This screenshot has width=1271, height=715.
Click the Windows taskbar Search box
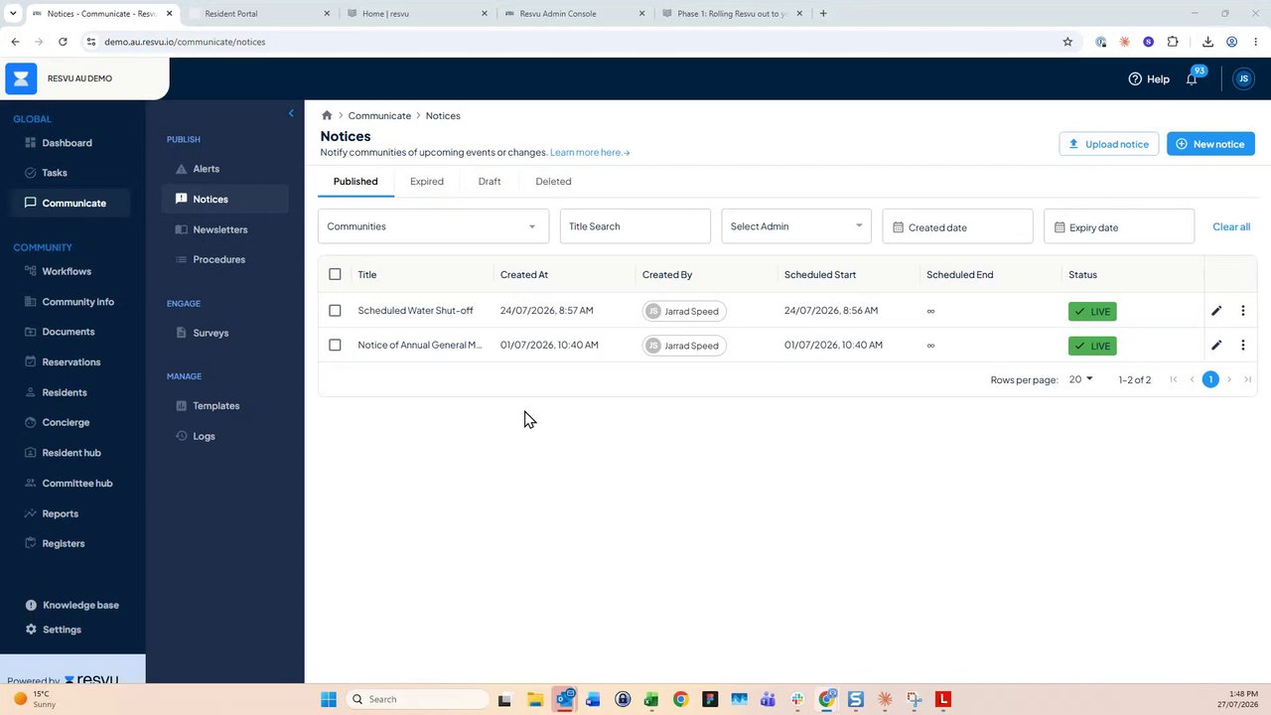(417, 699)
